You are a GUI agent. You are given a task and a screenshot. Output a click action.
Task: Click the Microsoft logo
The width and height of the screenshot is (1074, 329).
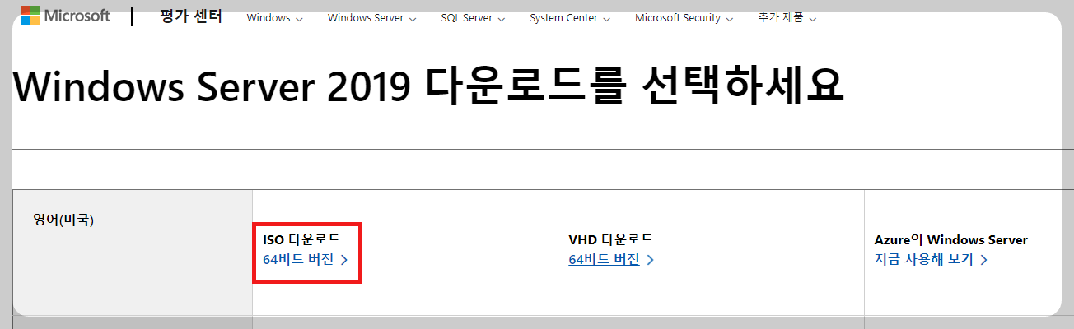(64, 16)
